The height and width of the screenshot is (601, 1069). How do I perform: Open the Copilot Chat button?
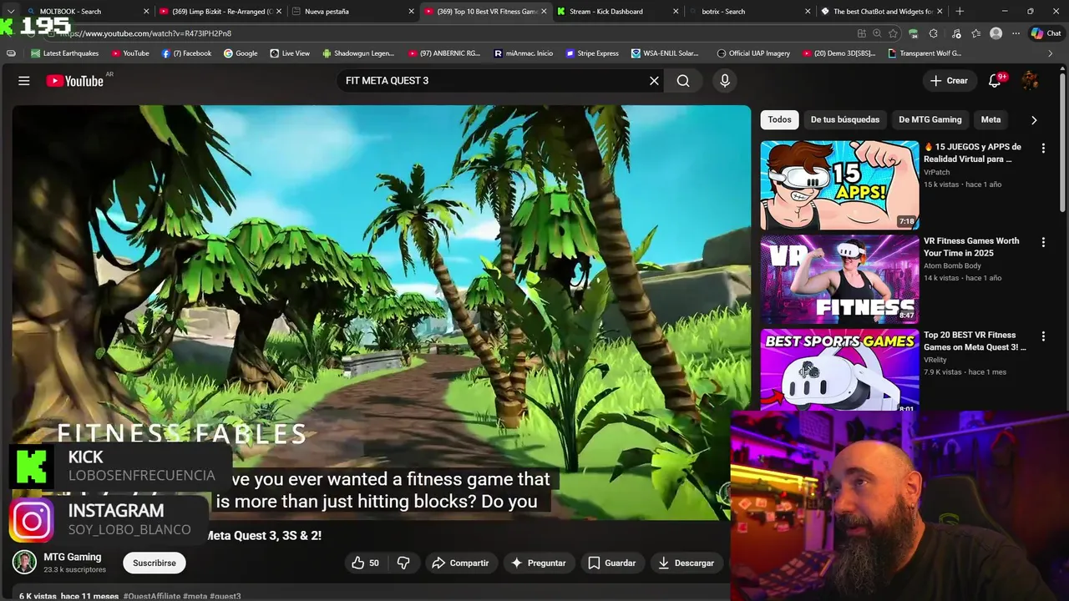[1048, 33]
